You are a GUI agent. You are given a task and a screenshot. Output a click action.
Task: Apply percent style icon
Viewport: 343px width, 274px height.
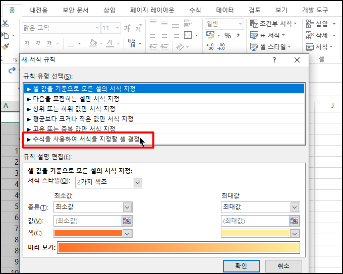pyautogui.click(x=227, y=35)
